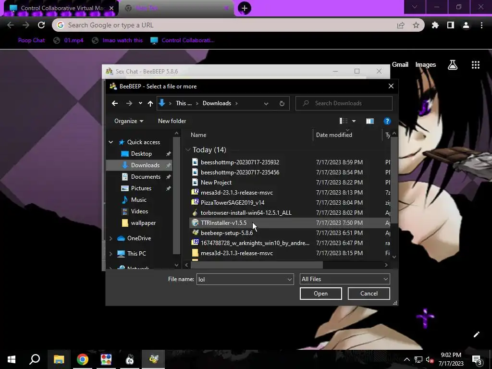Click the file list vertical scrollbar
This screenshot has height=369, width=492.
(x=394, y=180)
